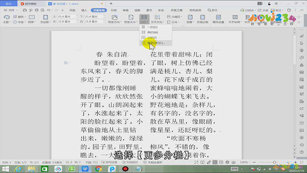This screenshot has width=307, height=173.
Task: Click the print icon in the quick access toolbar
Action: point(36,10)
